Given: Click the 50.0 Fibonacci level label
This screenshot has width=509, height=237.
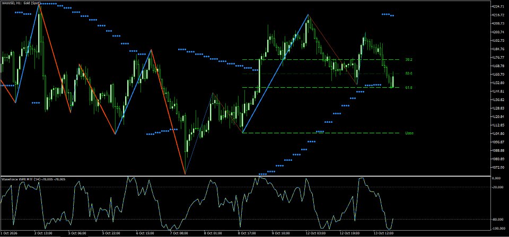Looking at the screenshot, I should tap(409, 74).
